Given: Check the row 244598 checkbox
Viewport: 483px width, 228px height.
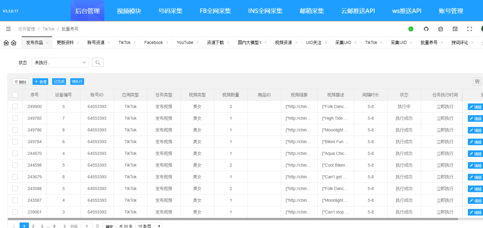Looking at the screenshot, I should (15, 165).
